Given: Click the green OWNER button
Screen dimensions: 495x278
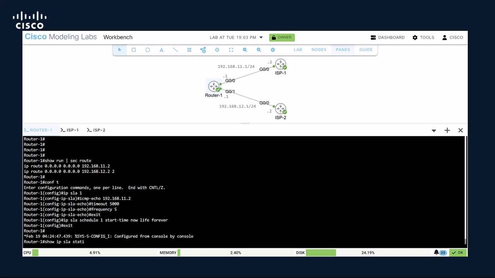Looking at the screenshot, I should (282, 37).
